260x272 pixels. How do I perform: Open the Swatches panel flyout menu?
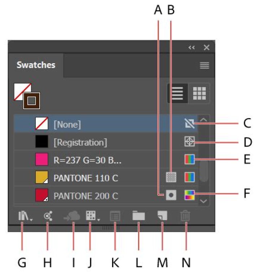tap(205, 65)
